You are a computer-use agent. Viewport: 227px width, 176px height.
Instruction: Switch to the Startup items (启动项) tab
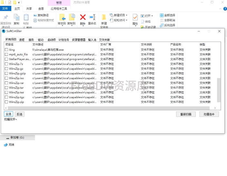coord(52,40)
